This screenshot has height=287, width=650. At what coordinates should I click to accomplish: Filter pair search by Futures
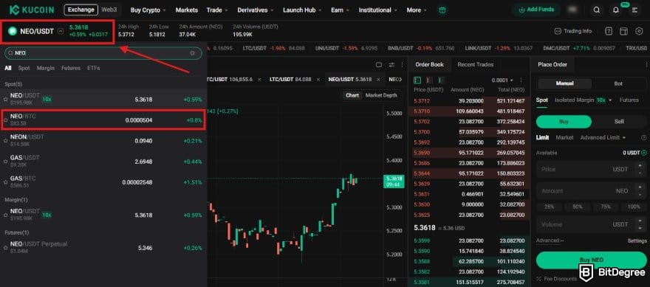coord(71,68)
